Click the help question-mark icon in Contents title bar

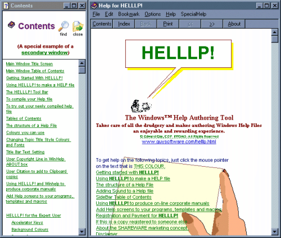pos(6,6)
